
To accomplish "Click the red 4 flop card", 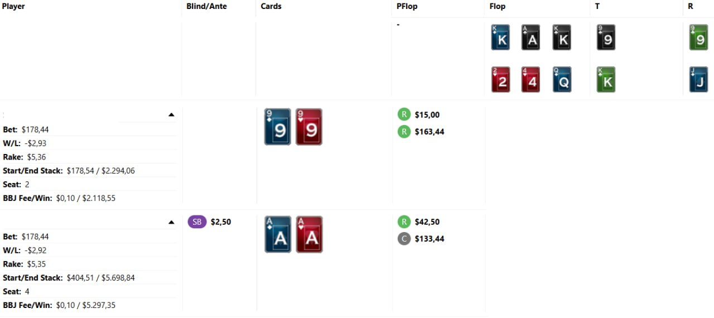I will pyautogui.click(x=530, y=80).
